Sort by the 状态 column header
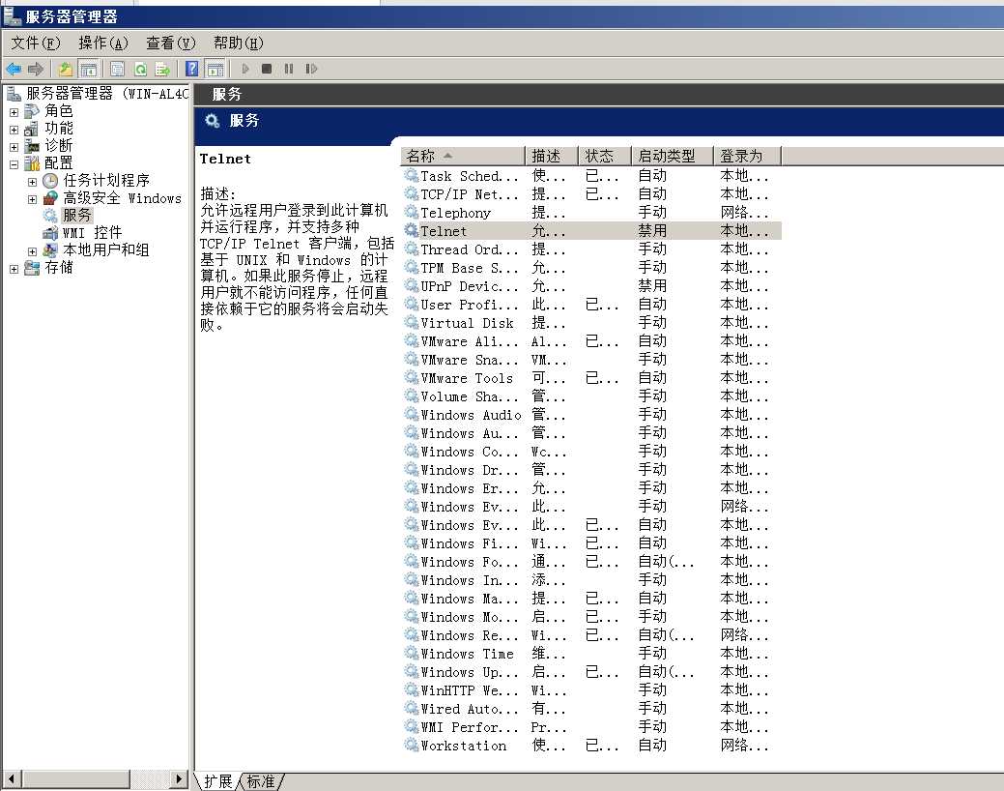1004x791 pixels. (605, 156)
